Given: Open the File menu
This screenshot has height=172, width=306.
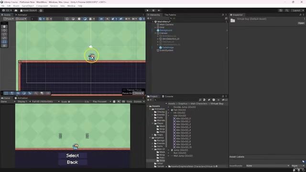Looking at the screenshot, I should 3,6.
